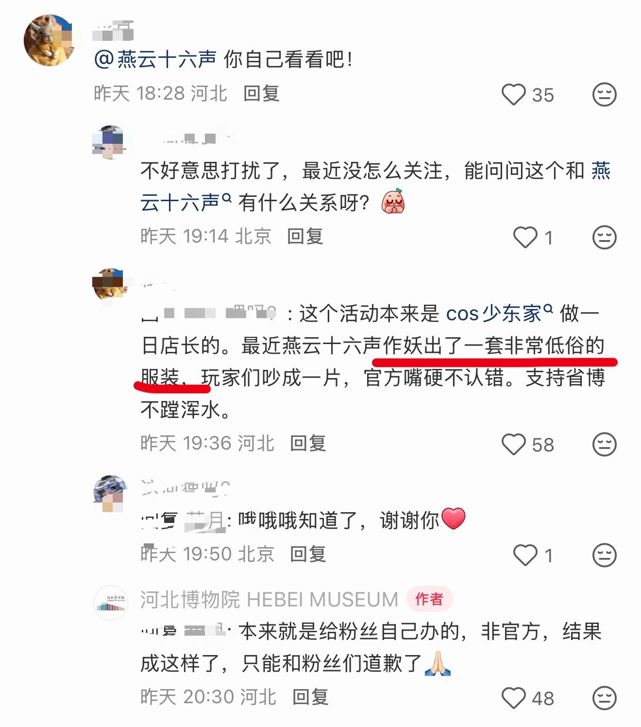The height and width of the screenshot is (727, 641).
Task: Like Hebei Museum's reply with 48 likes
Action: (x=514, y=698)
